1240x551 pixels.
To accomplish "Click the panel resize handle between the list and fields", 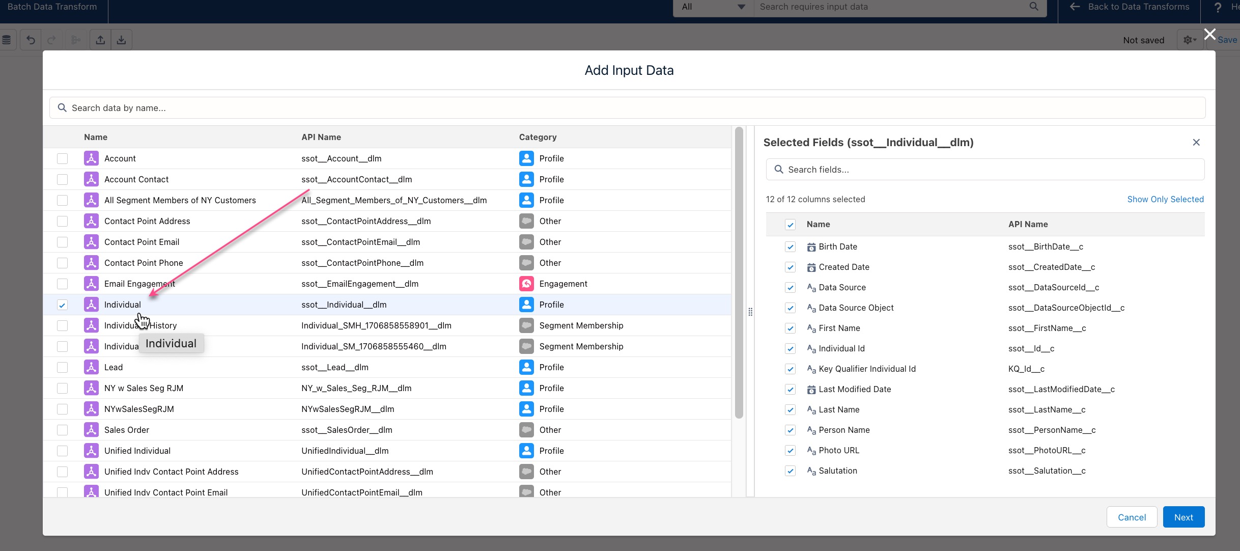I will (750, 312).
